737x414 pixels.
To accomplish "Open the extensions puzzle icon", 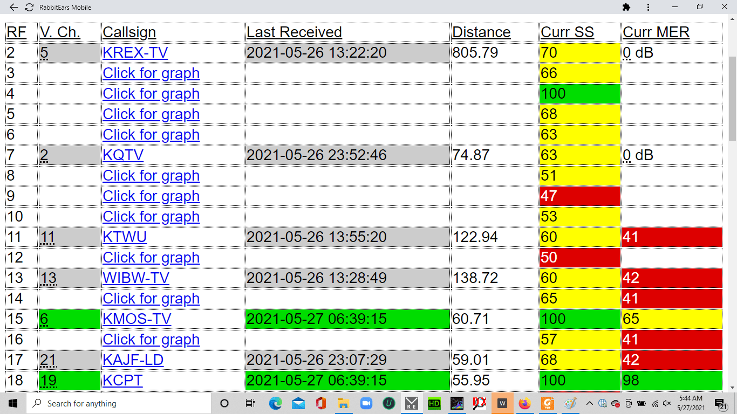I will point(626,7).
